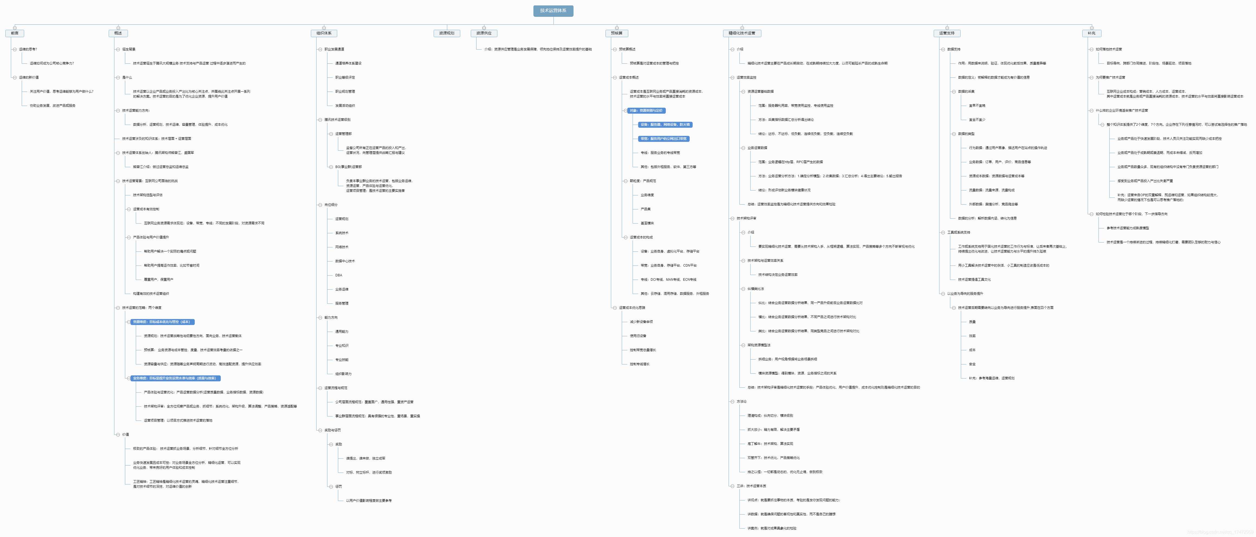Image resolution: width=1256 pixels, height=537 pixels.
Task: Collapse the 运维的思考? node
Action: [15, 49]
